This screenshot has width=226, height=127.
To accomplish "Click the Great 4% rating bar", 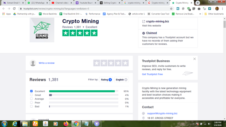I will coord(50,95).
